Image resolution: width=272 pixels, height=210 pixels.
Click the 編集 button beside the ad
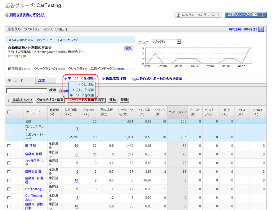click(x=129, y=48)
